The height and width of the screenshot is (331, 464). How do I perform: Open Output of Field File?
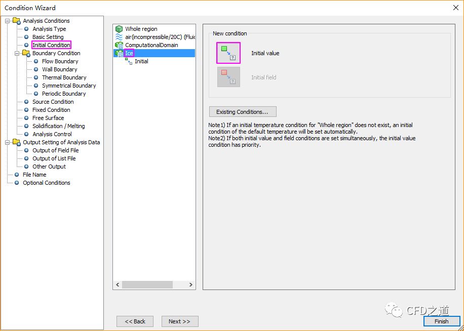pos(56,150)
